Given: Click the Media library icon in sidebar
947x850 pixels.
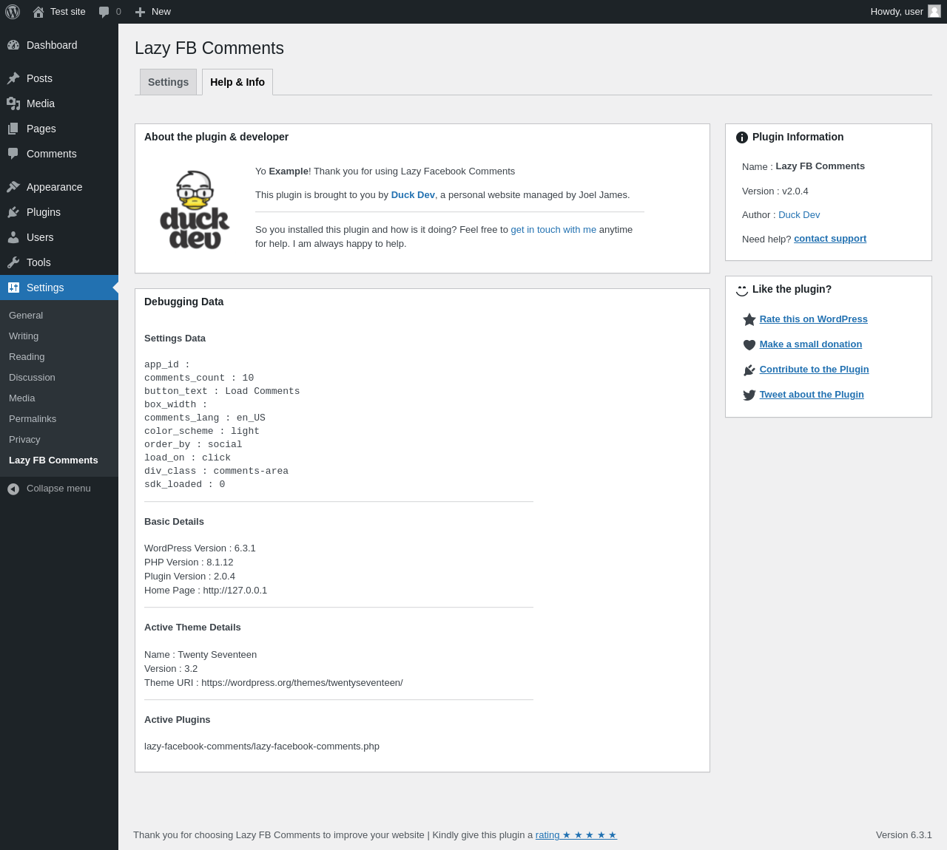Looking at the screenshot, I should coord(13,103).
